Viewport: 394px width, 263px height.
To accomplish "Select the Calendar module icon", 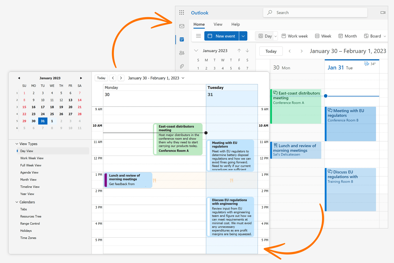I will pyautogui.click(x=182, y=40).
